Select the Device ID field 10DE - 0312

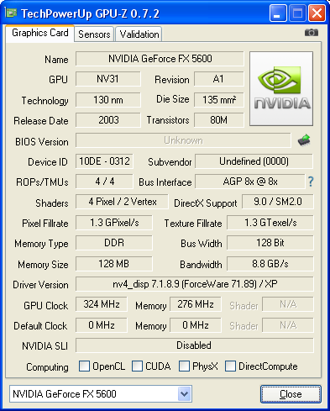104,161
